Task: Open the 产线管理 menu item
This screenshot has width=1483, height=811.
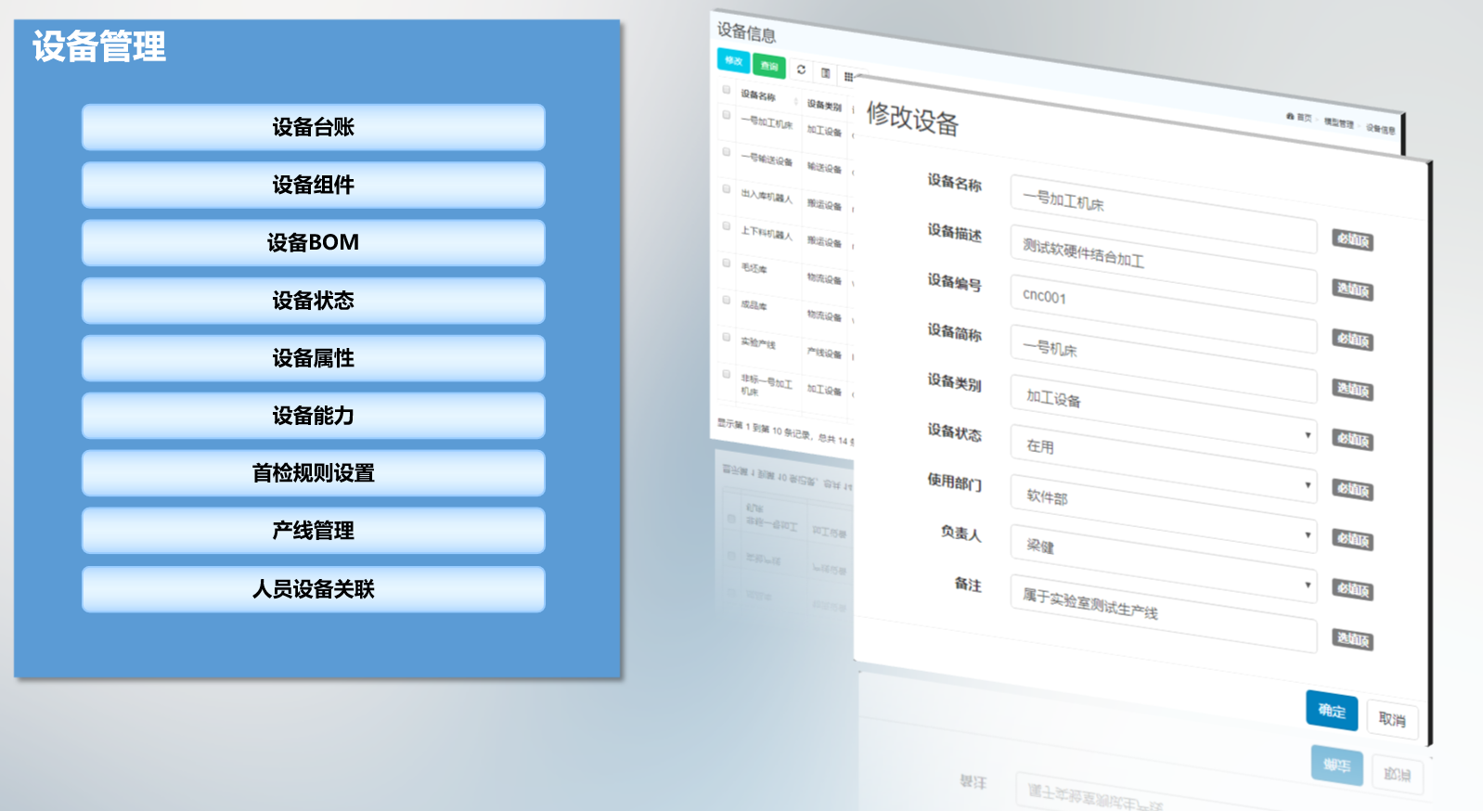Action: point(314,531)
